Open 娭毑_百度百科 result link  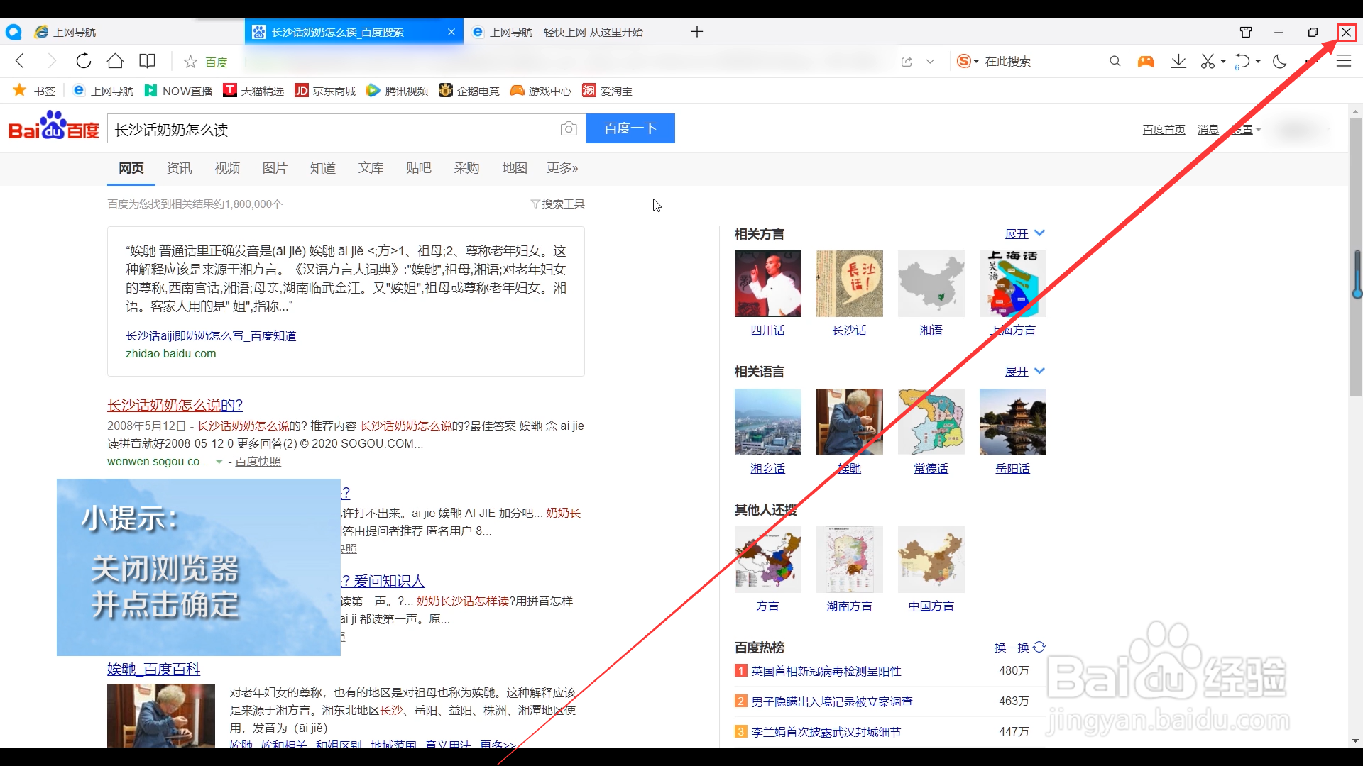(x=153, y=669)
